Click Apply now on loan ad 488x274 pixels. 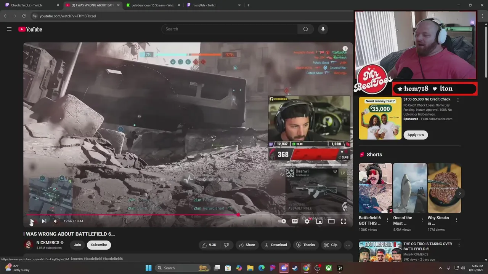(416, 135)
